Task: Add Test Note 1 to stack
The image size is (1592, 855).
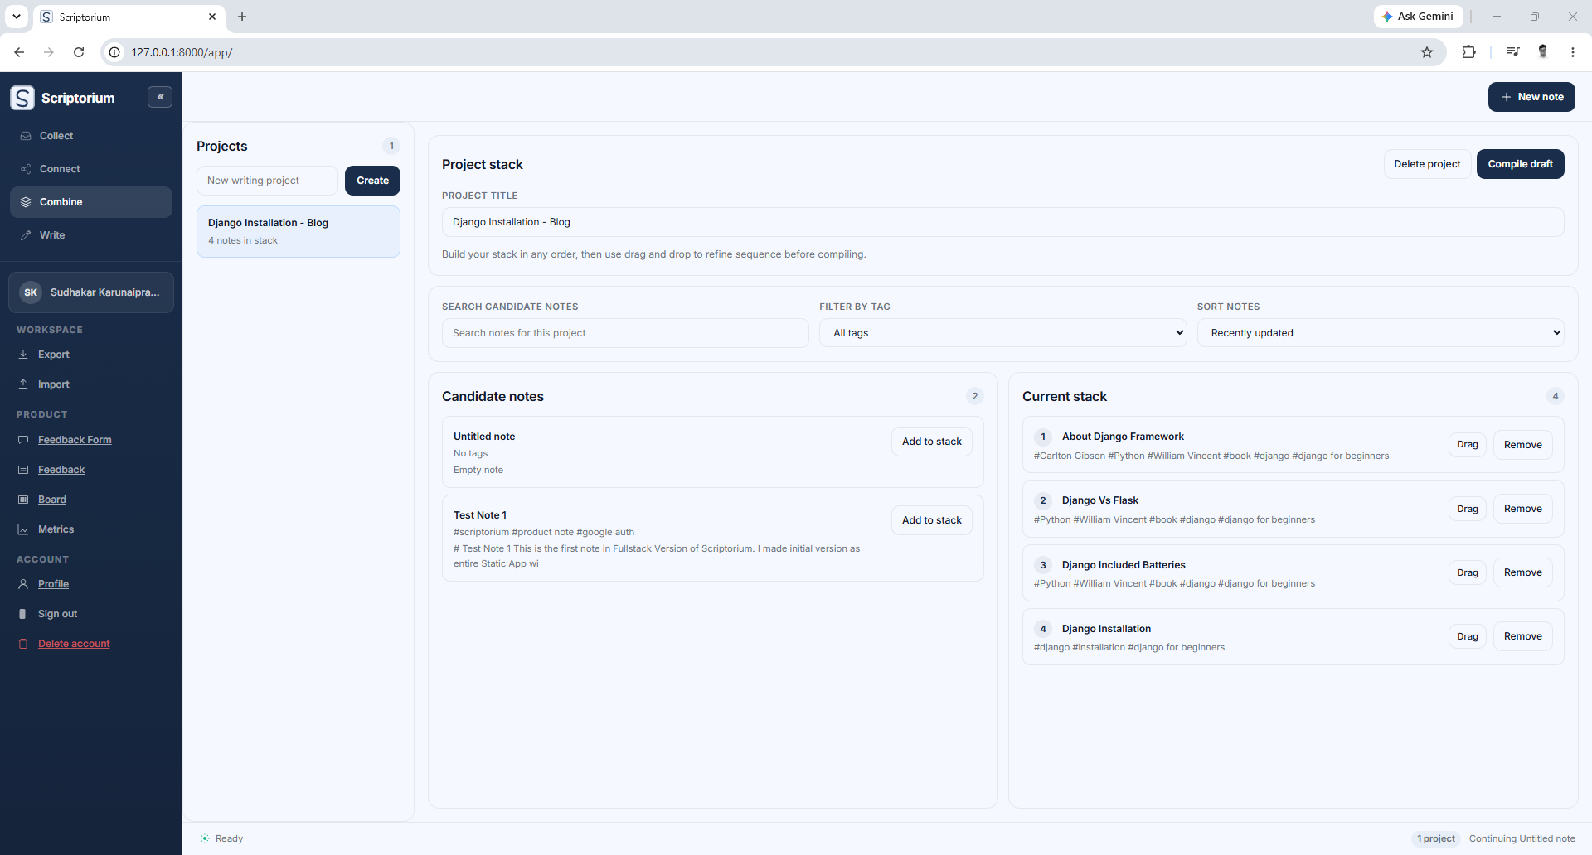Action: 931,520
